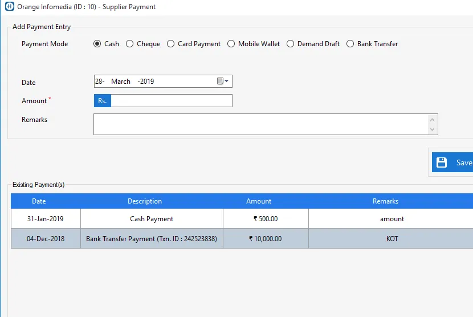Select the 31-Jan-2019 Cash Payment row
Image resolution: width=473 pixels, height=317 pixels.
[x=152, y=219]
